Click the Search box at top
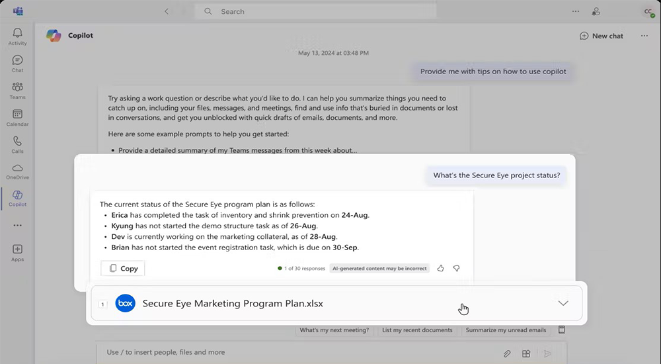 click(315, 11)
